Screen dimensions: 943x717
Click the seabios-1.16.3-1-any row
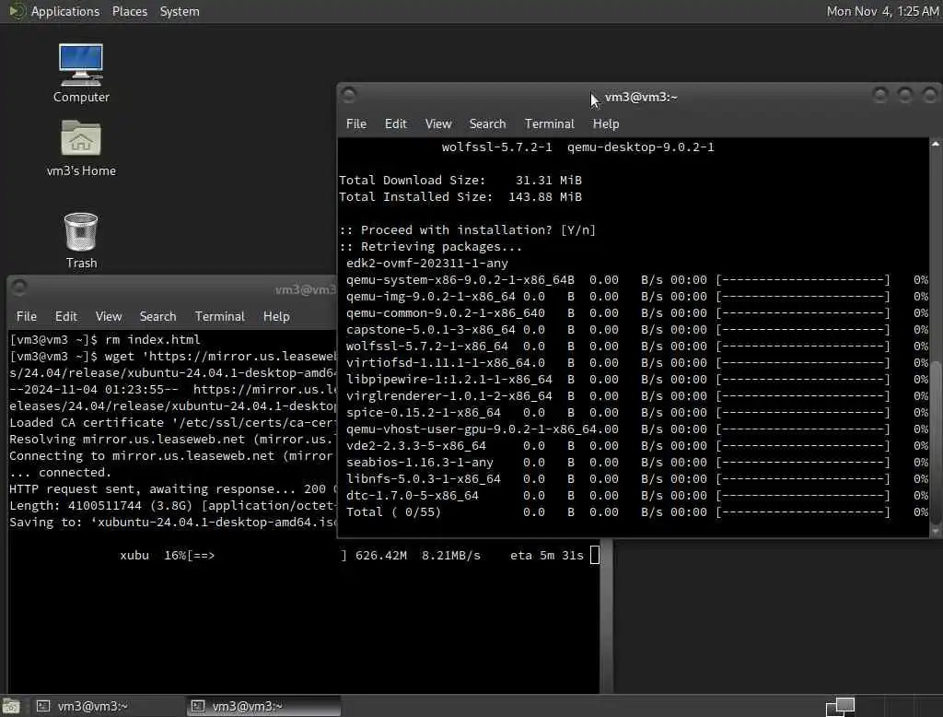(637, 463)
